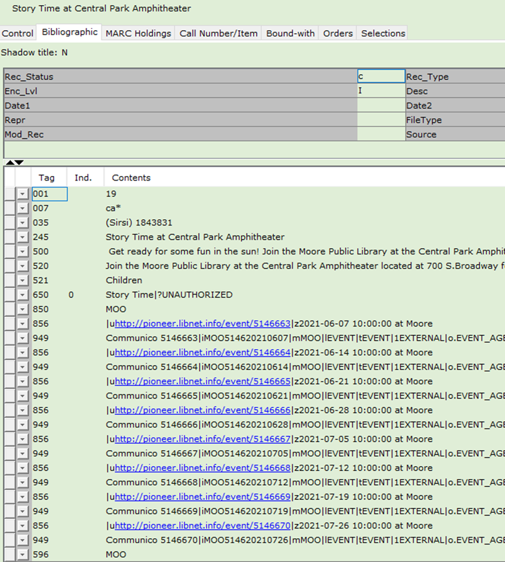Open the MARC Holdings tab
The image size is (505, 562).
(138, 33)
